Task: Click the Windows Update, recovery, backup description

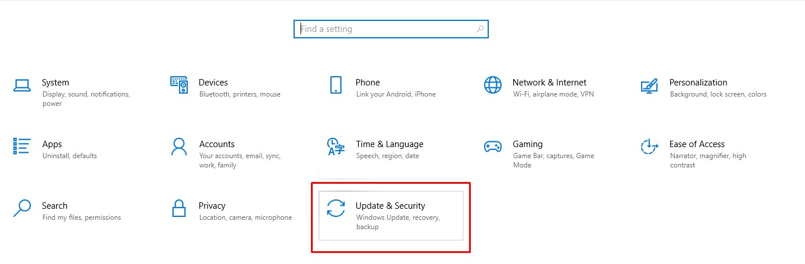Action: [x=398, y=222]
